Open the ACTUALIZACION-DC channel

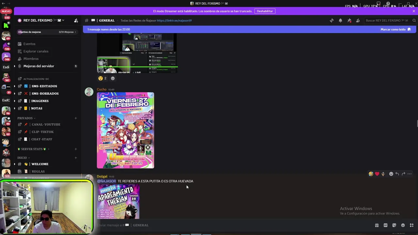pyautogui.click(x=47, y=79)
